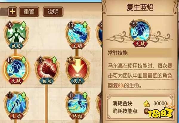Upgrade the green healing skill via arrow
The width and height of the screenshot is (179, 123).
(24, 24)
